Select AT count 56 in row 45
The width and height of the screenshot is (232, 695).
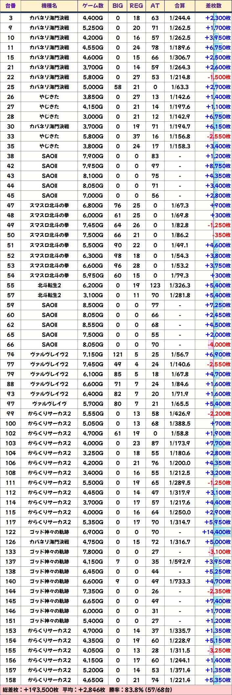[x=155, y=195]
